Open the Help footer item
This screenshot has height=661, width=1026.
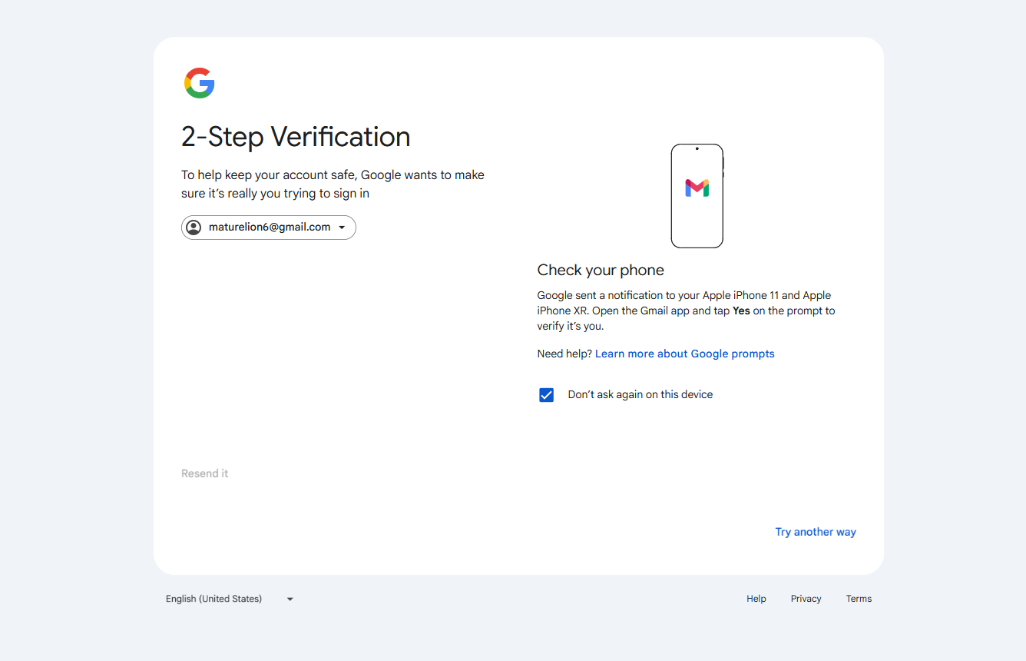point(756,599)
